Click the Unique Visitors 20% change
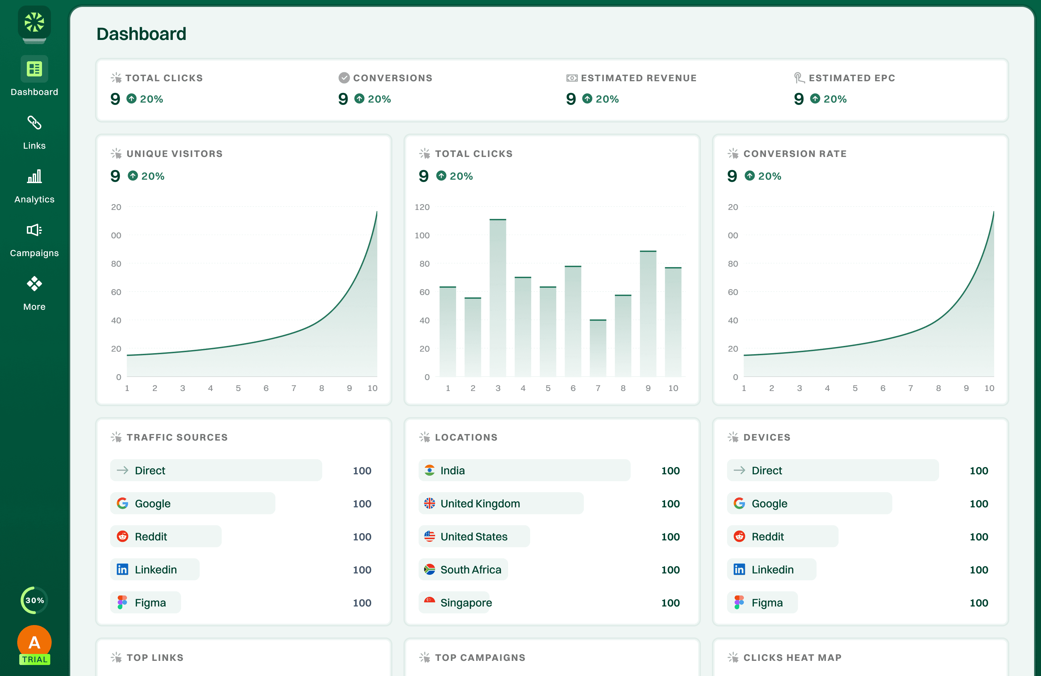The height and width of the screenshot is (676, 1041). [x=146, y=176]
